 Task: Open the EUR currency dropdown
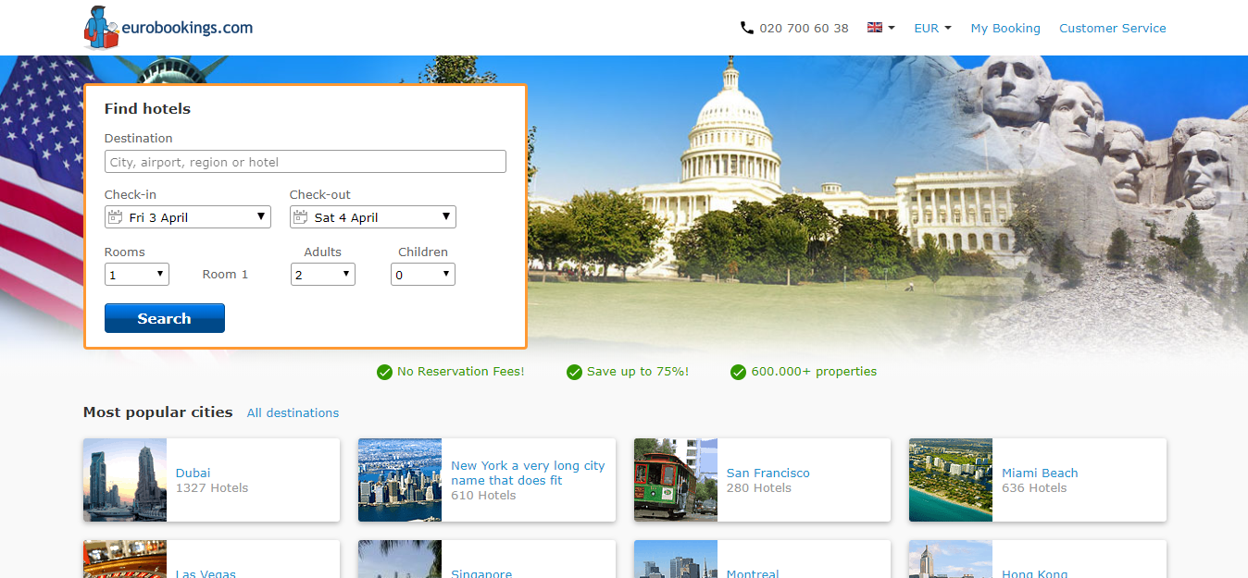[x=932, y=28]
